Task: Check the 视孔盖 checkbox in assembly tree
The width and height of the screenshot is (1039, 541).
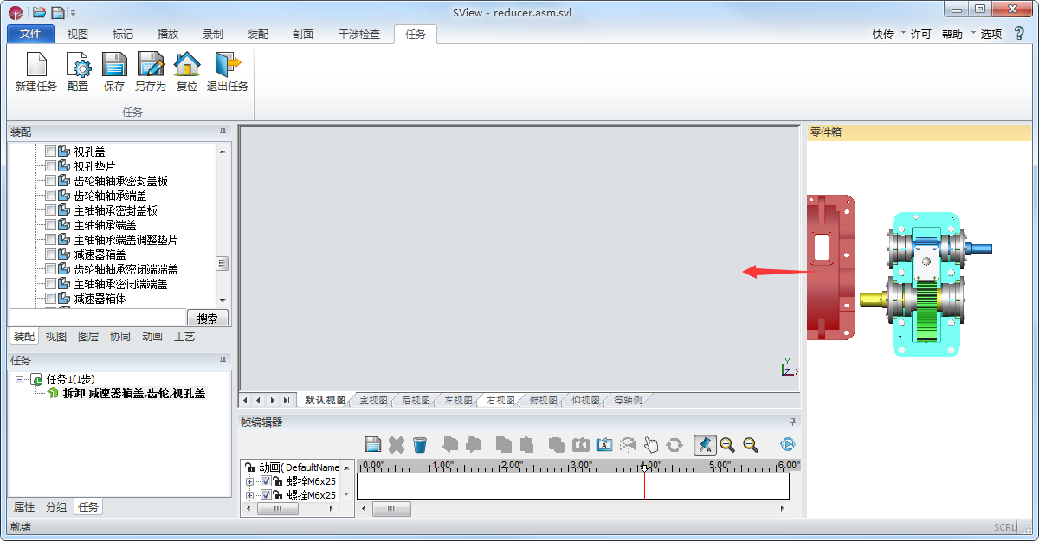Action: click(x=50, y=151)
